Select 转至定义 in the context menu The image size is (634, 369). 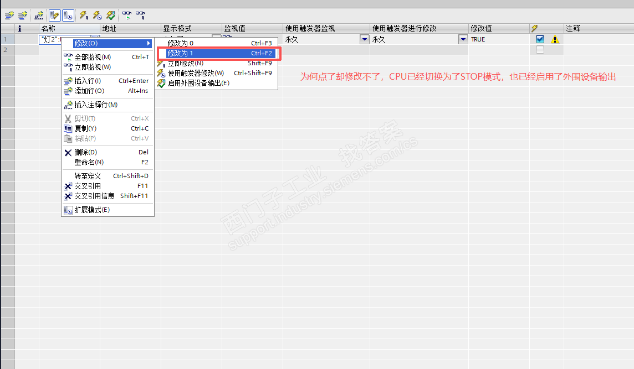(x=108, y=176)
